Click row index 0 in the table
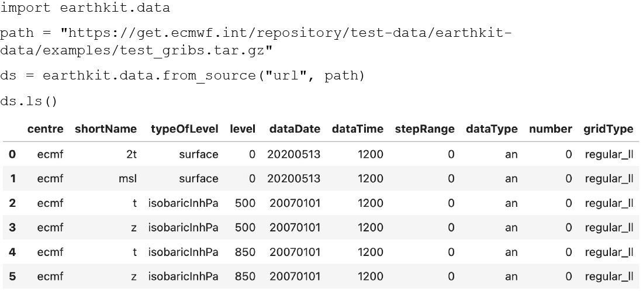 pyautogui.click(x=12, y=154)
